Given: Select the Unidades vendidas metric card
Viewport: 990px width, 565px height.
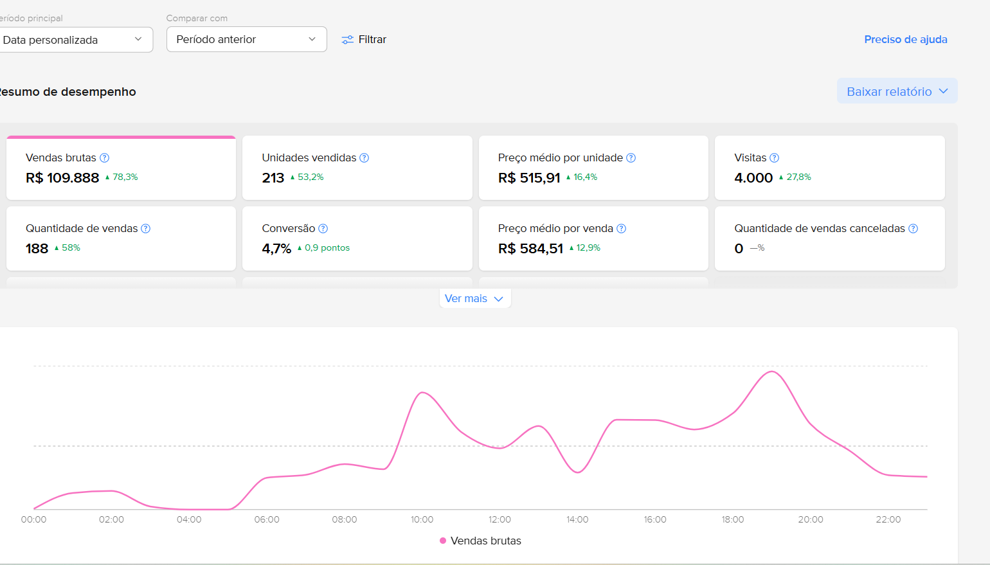Looking at the screenshot, I should [x=357, y=168].
